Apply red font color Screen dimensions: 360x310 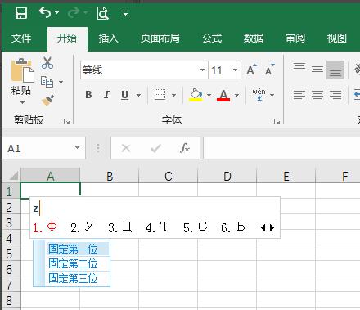click(x=223, y=95)
